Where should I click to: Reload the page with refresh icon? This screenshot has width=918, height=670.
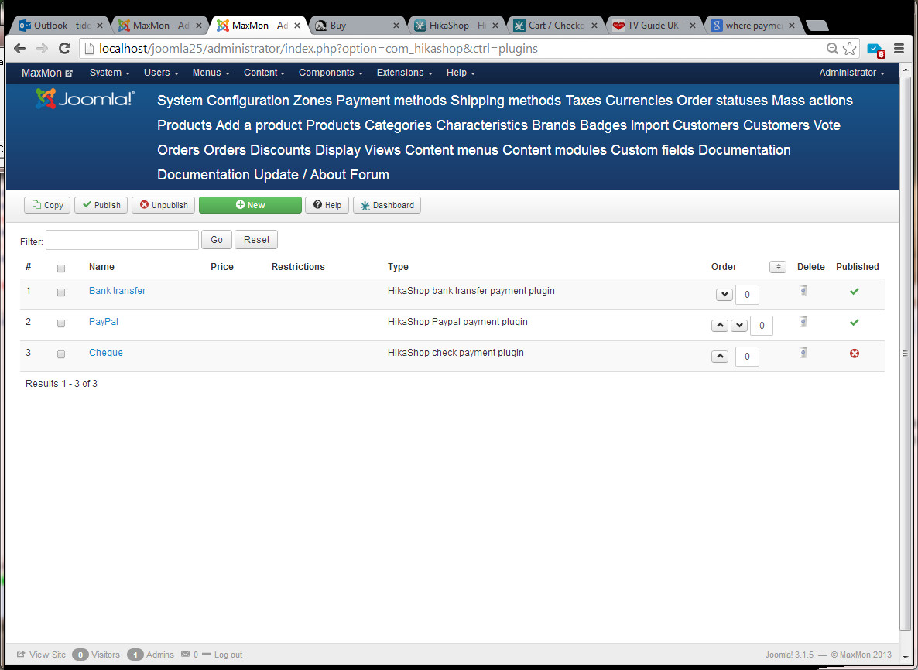[x=64, y=49]
